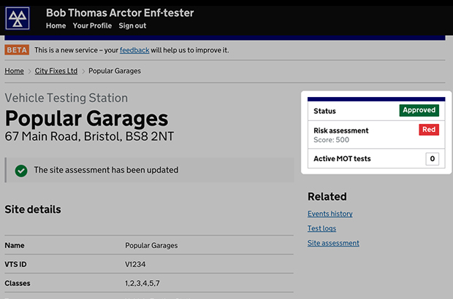453x299 pixels.
Task: Click the "Active MOT tests" label
Action: (342, 159)
